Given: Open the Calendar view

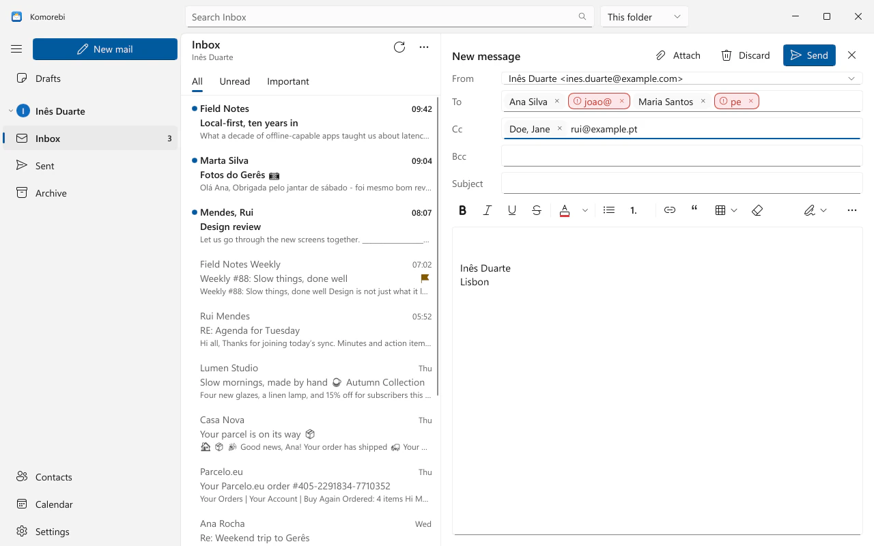Looking at the screenshot, I should tap(90, 504).
